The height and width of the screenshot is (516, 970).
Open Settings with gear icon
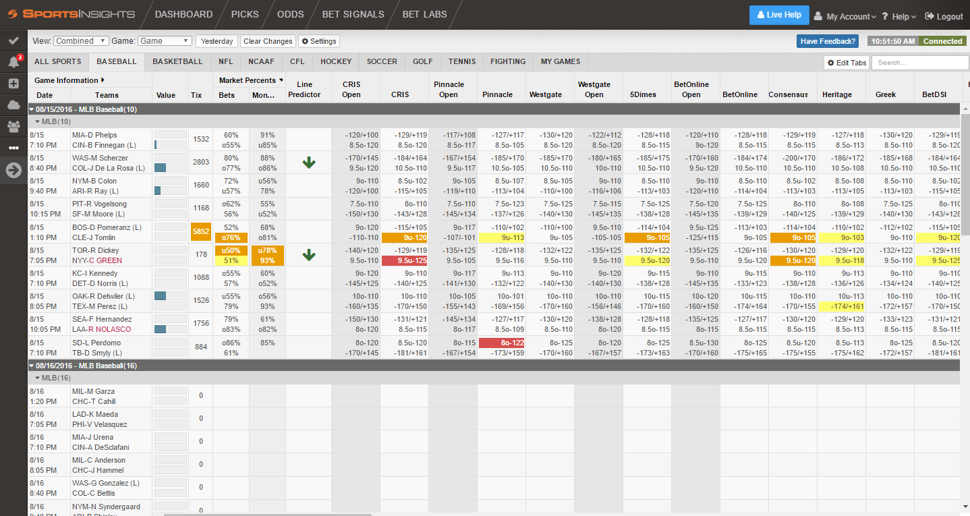[x=319, y=41]
